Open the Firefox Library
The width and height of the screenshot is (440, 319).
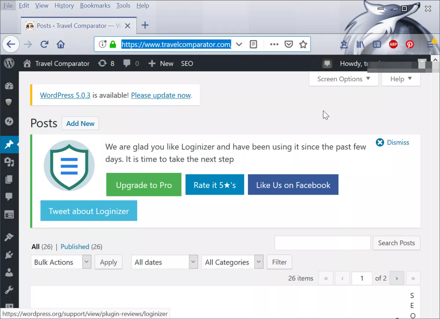pos(360,44)
